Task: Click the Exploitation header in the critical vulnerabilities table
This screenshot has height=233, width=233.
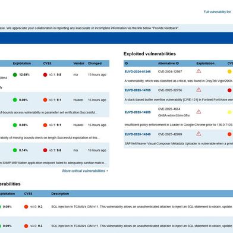Action: pos(22,64)
